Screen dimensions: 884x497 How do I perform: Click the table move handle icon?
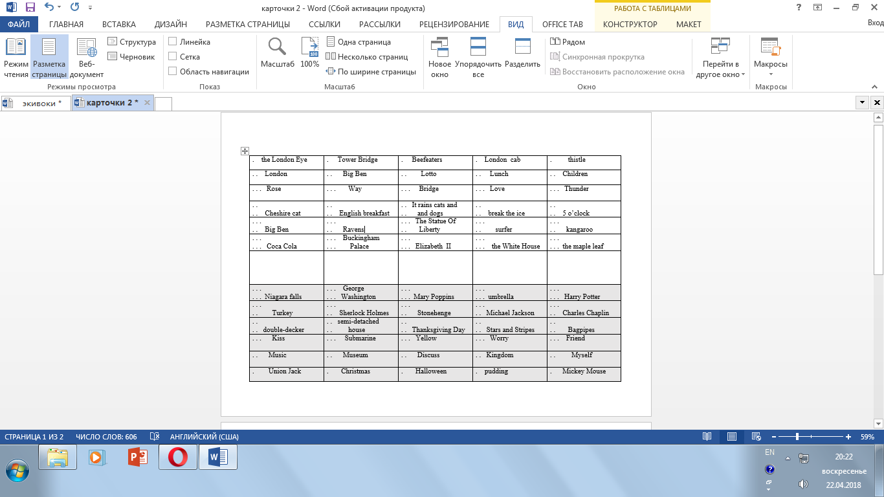pos(245,151)
